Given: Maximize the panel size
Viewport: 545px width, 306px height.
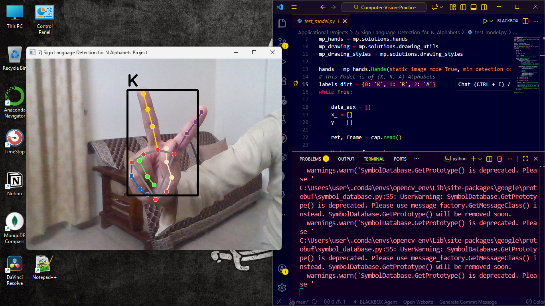Looking at the screenshot, I should tap(525, 159).
